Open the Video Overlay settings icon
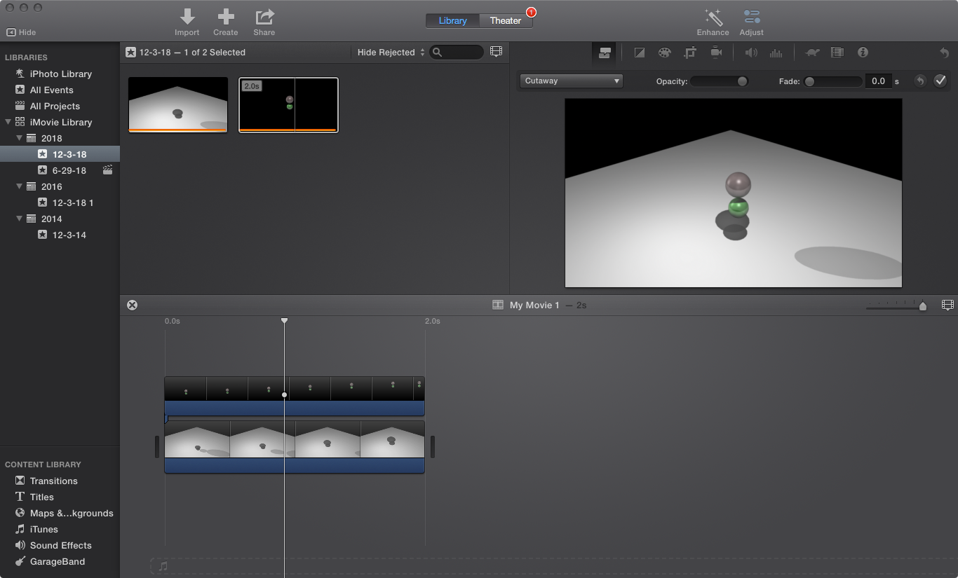958x578 pixels. [605, 52]
